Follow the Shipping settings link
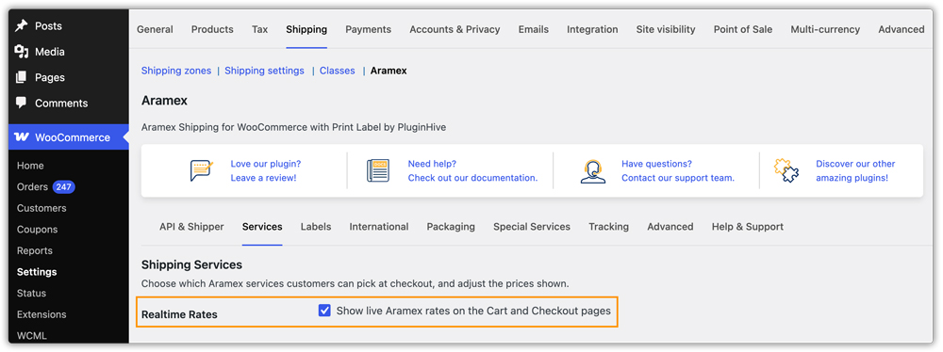Screen dimensions: 943x352 [x=265, y=71]
